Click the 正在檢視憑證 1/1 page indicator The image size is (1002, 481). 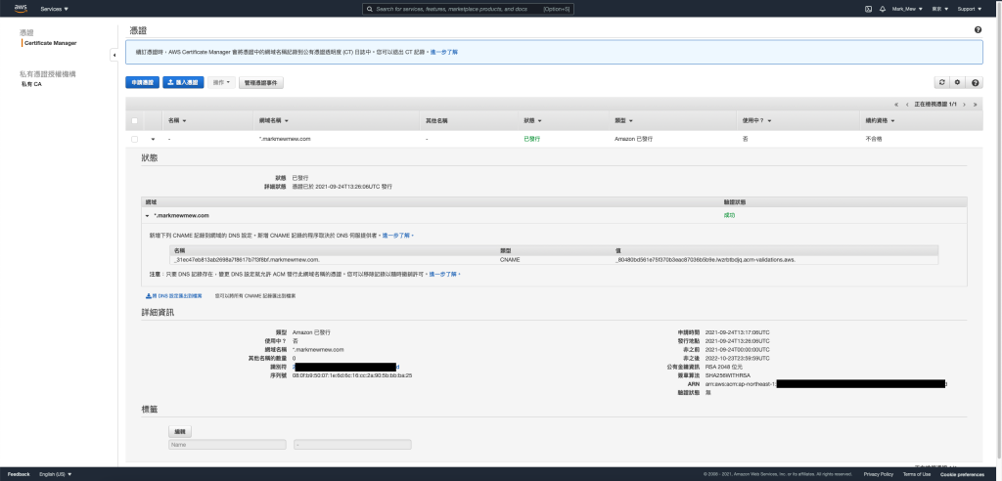coord(935,105)
